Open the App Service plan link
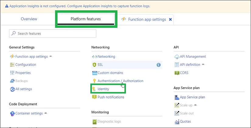This screenshot has height=128, width=251. tap(192, 97)
